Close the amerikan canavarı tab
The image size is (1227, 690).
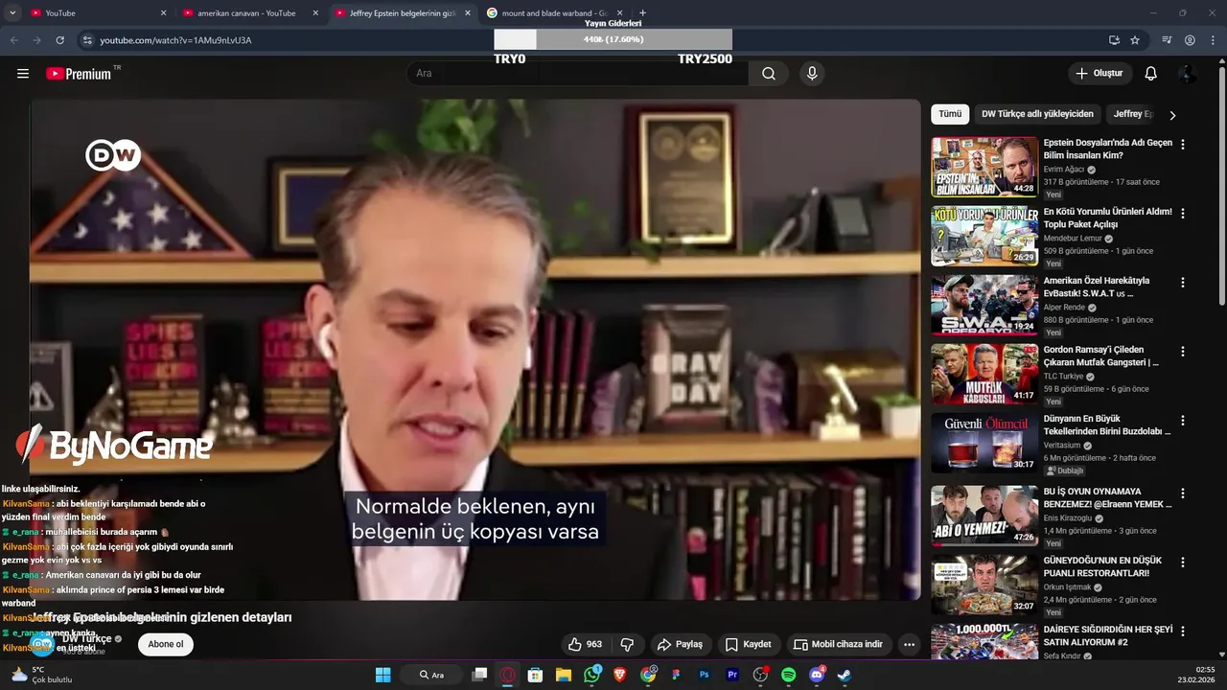(x=315, y=13)
